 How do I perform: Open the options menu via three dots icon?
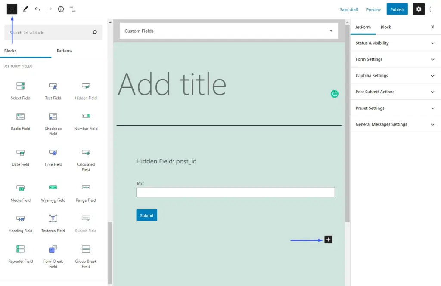[x=431, y=9]
